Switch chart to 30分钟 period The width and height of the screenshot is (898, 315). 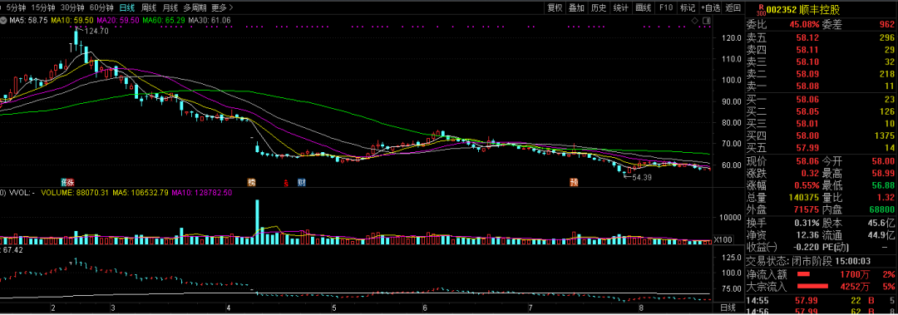[72, 7]
